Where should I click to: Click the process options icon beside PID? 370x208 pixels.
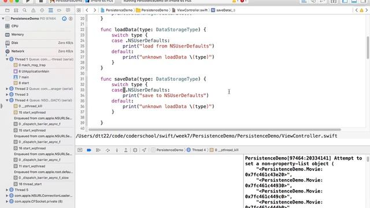pyautogui.click(x=71, y=18)
